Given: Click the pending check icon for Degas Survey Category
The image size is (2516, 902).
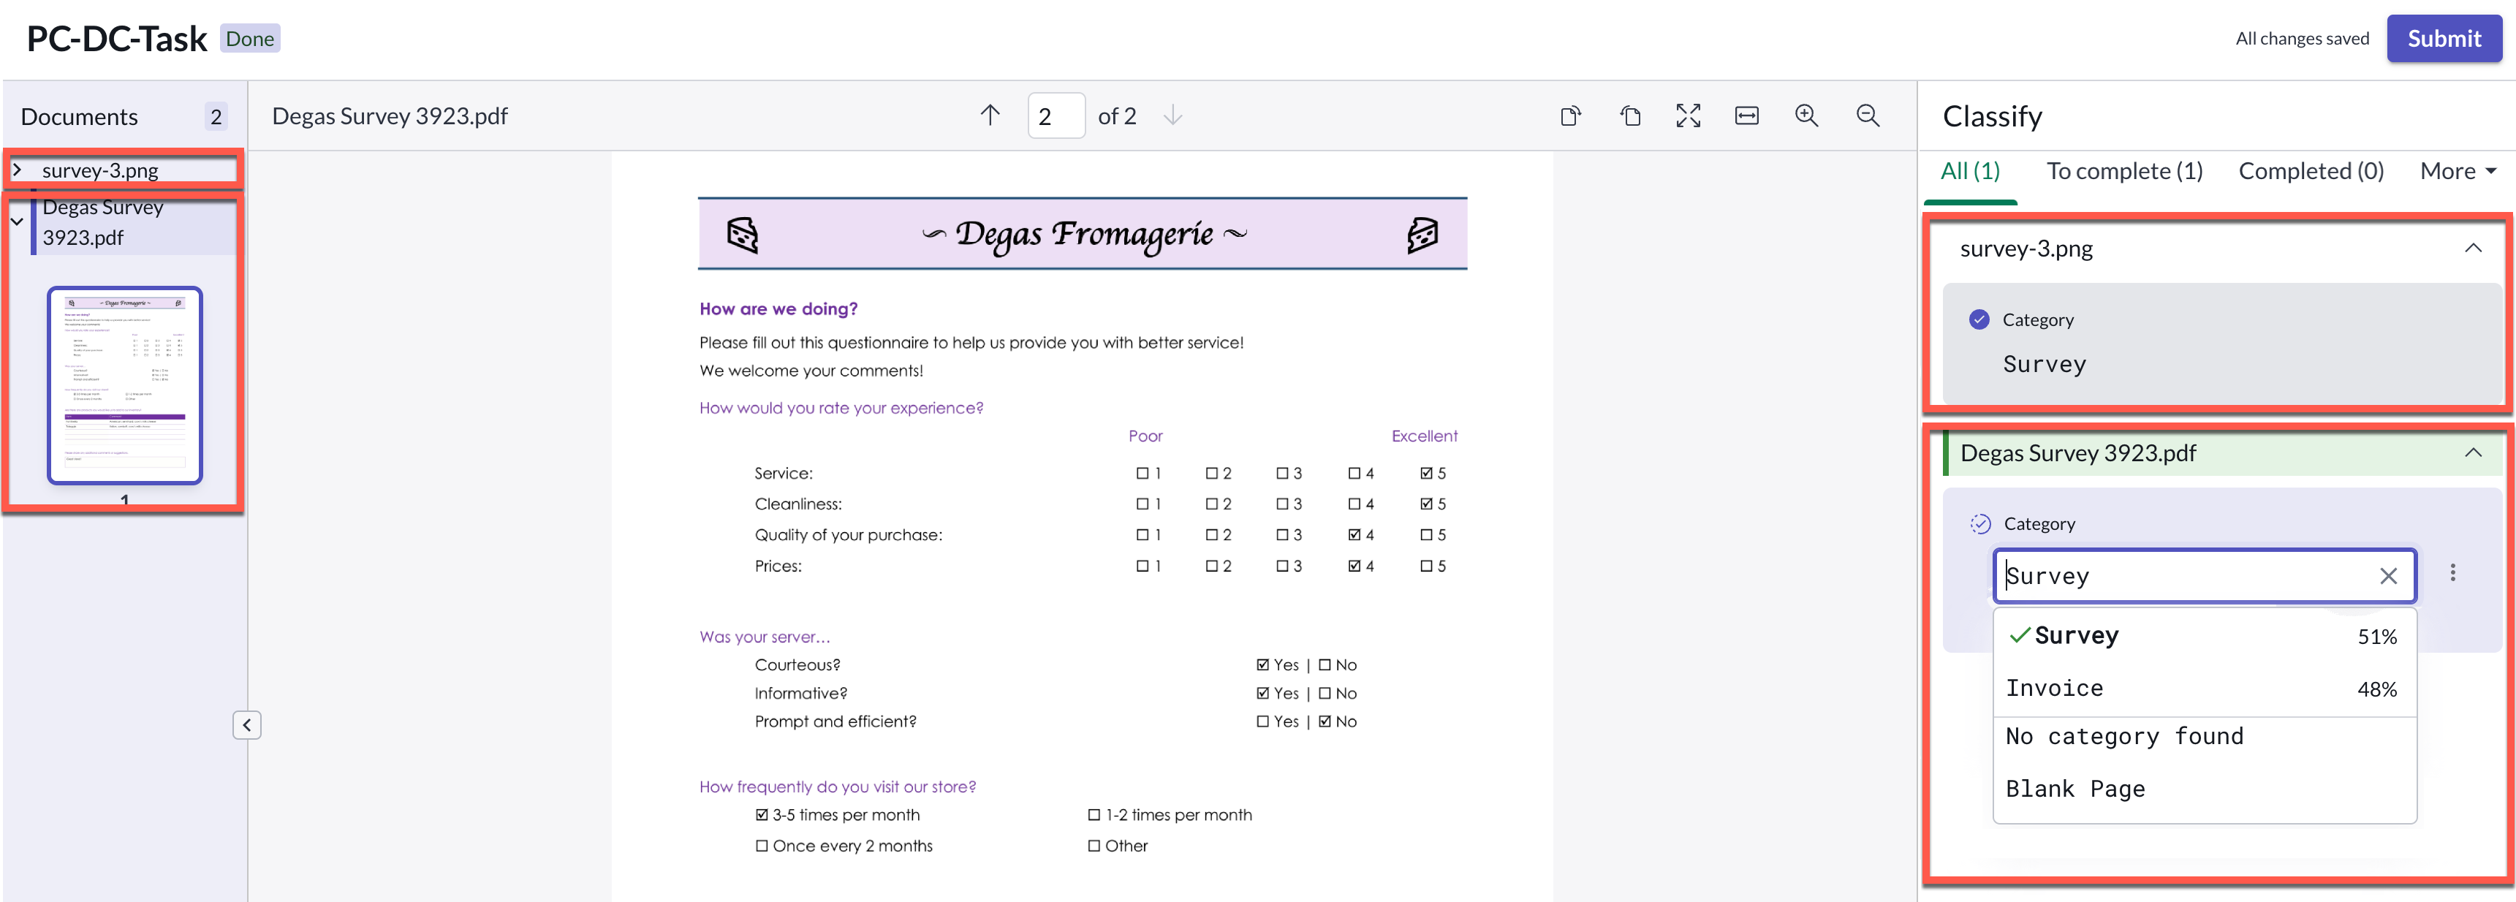Looking at the screenshot, I should tap(1979, 523).
